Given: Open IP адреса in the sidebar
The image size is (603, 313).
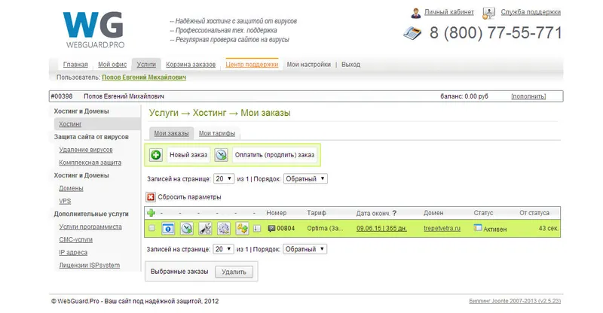Looking at the screenshot, I should point(73,253).
